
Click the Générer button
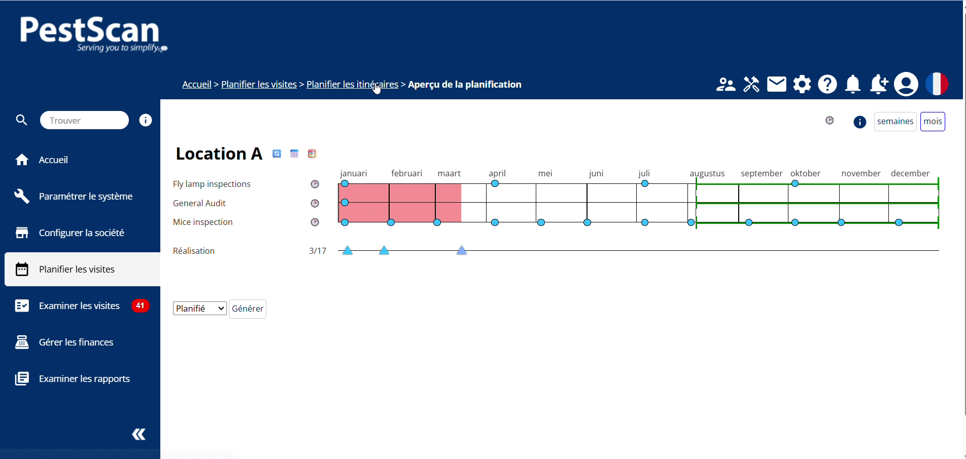pos(248,309)
